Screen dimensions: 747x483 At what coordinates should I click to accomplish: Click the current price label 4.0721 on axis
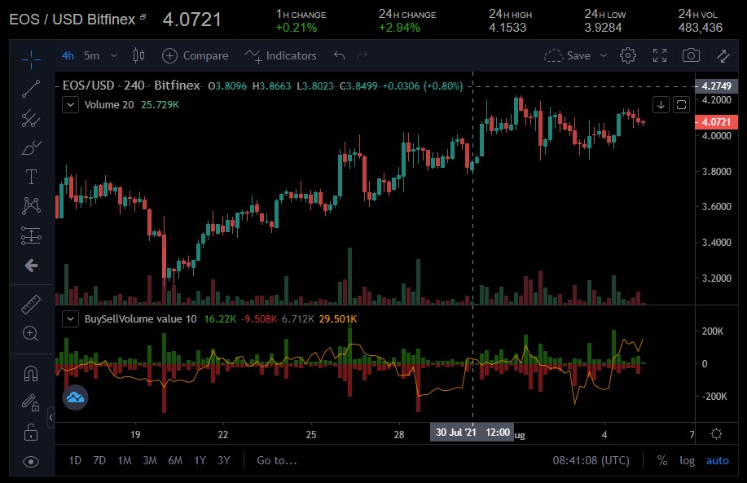(x=716, y=122)
